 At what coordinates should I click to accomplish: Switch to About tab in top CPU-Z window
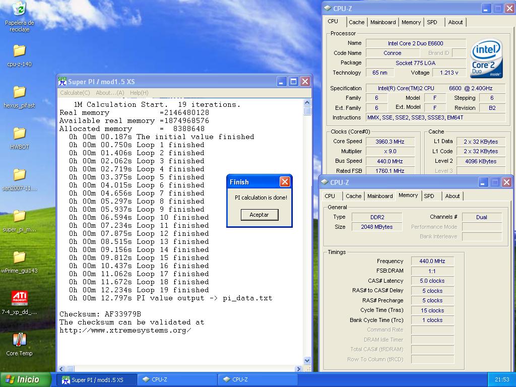pyautogui.click(x=456, y=22)
